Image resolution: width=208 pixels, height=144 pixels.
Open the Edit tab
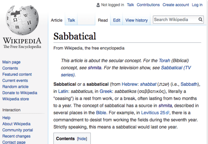pyautogui.click(x=116, y=20)
